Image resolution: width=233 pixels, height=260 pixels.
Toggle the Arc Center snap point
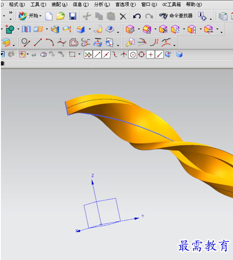click(133, 54)
